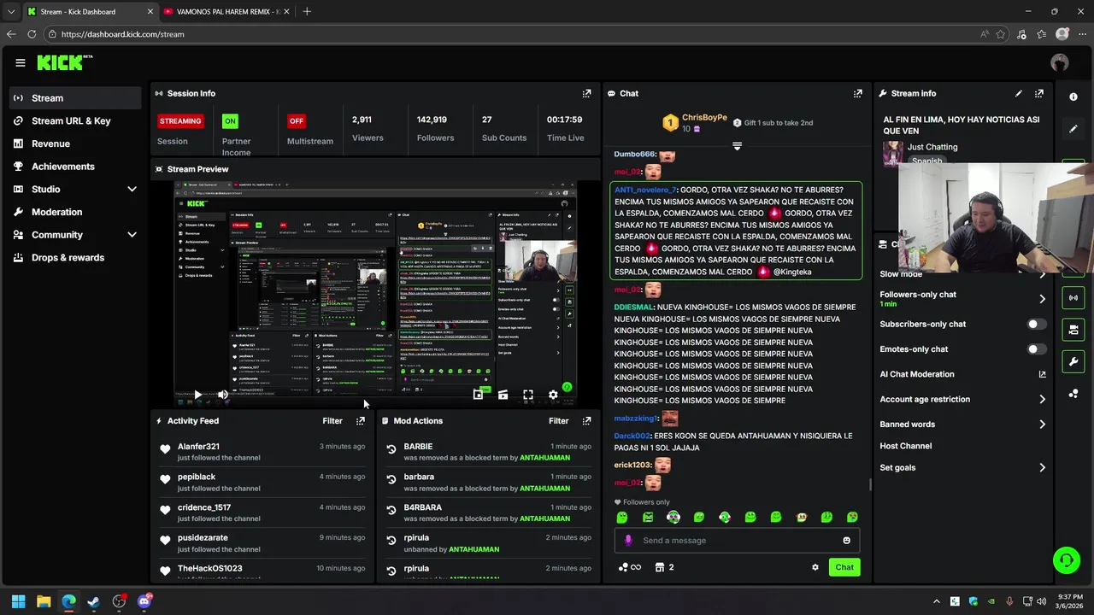Click the browser address bar
This screenshot has width=1094, height=615.
513,34
